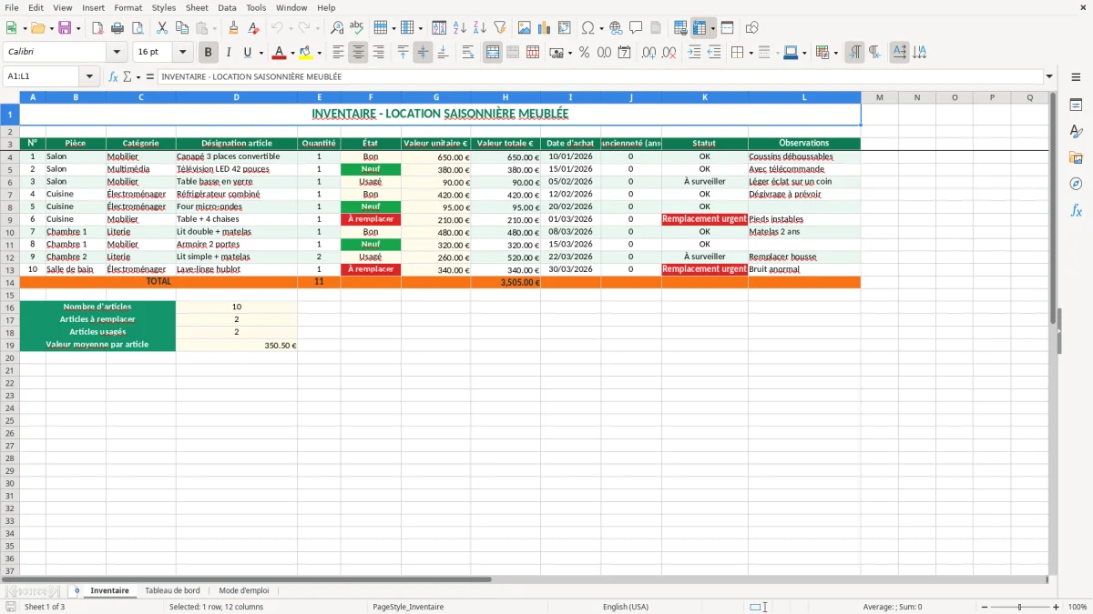Clear direct formatting icon
This screenshot has height=614, width=1093.
click(x=253, y=28)
